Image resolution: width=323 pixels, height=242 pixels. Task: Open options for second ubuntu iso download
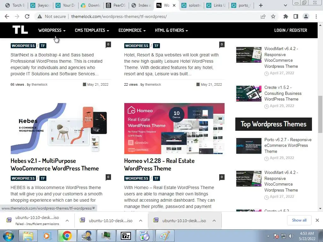141,221
